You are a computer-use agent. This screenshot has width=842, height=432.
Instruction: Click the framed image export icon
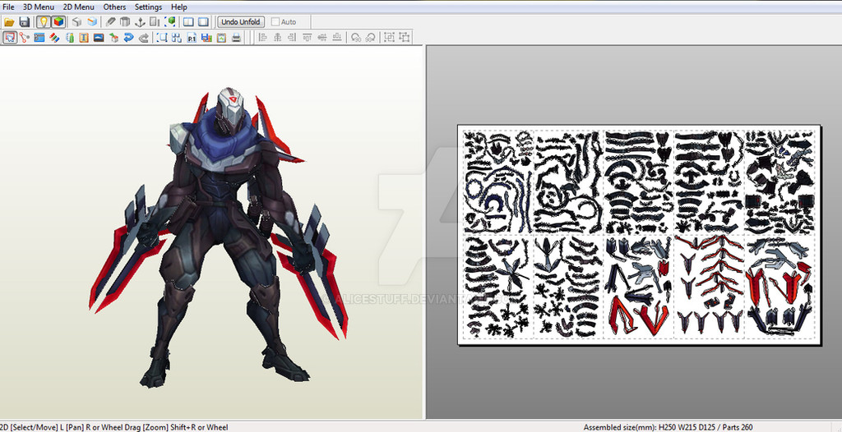point(221,38)
